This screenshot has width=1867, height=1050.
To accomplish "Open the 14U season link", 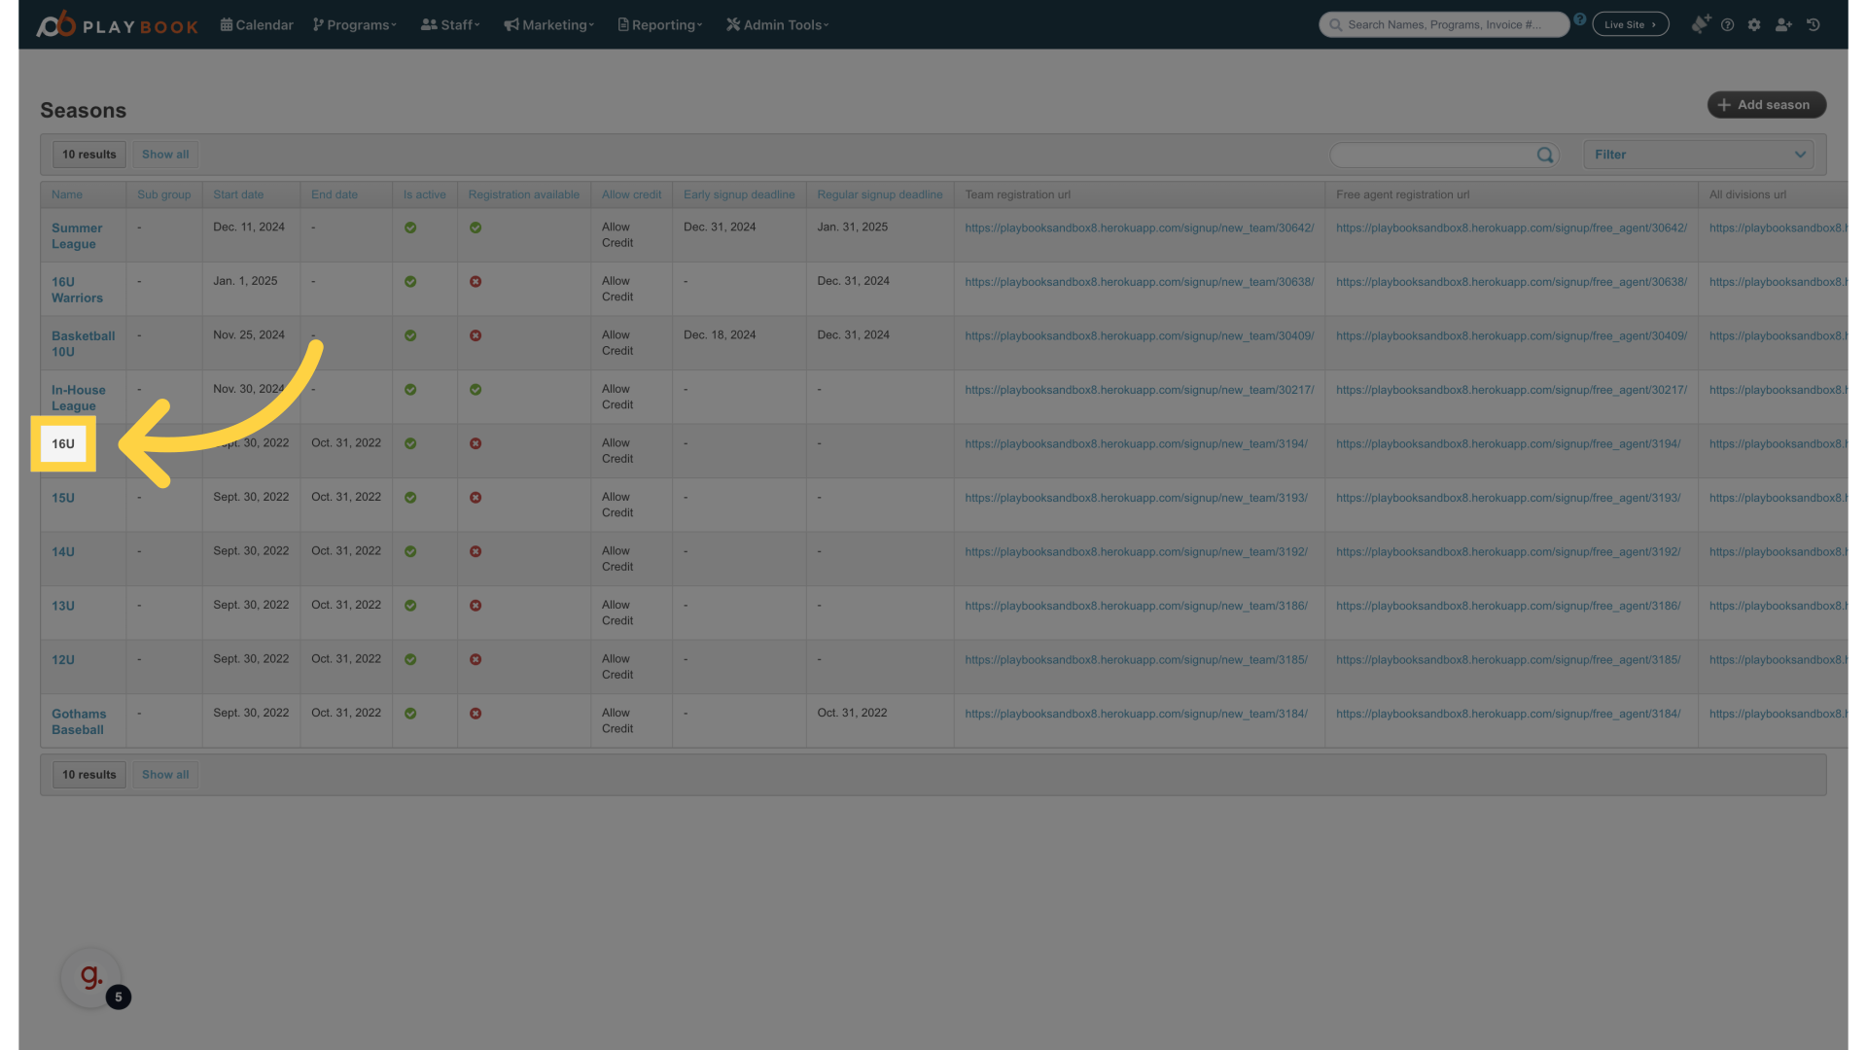I will 63,552.
